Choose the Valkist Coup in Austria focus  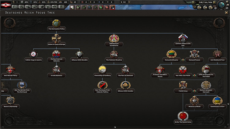(33, 56)
